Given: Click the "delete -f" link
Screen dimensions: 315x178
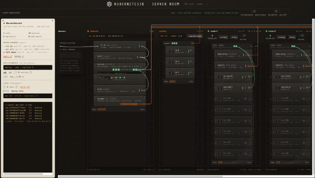Looking at the screenshot, I should point(19,56).
